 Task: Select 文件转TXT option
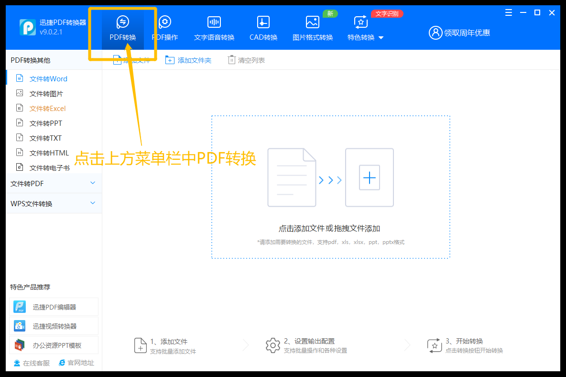pos(54,138)
